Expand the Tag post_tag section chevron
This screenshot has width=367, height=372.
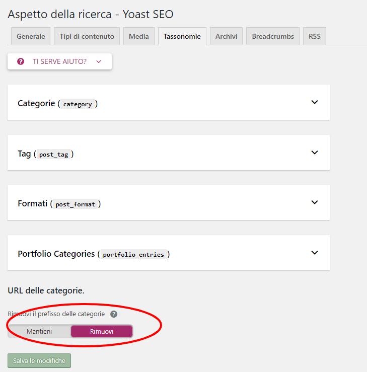tap(315, 153)
